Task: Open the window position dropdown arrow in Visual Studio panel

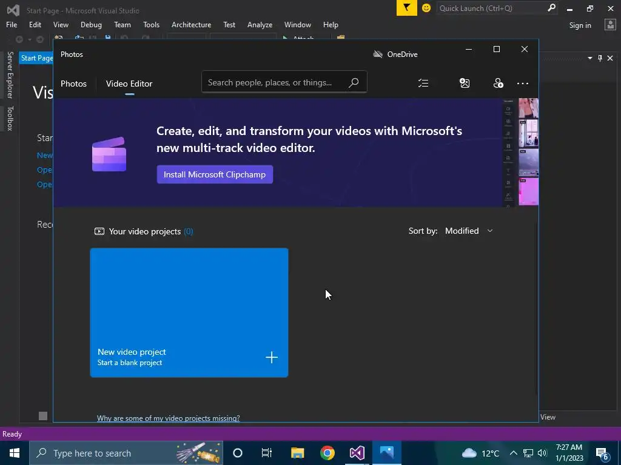Action: click(x=589, y=58)
